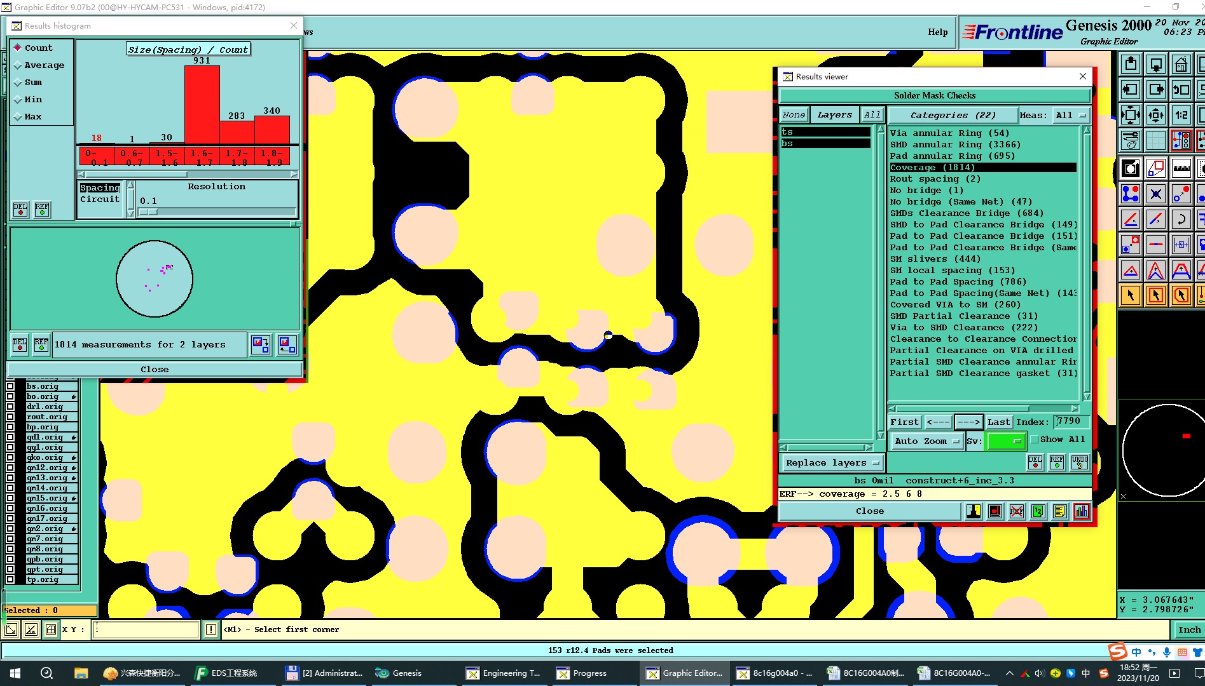Viewport: 1205px width, 686px height.
Task: Open the Meas: All dropdown
Action: 1071,115
